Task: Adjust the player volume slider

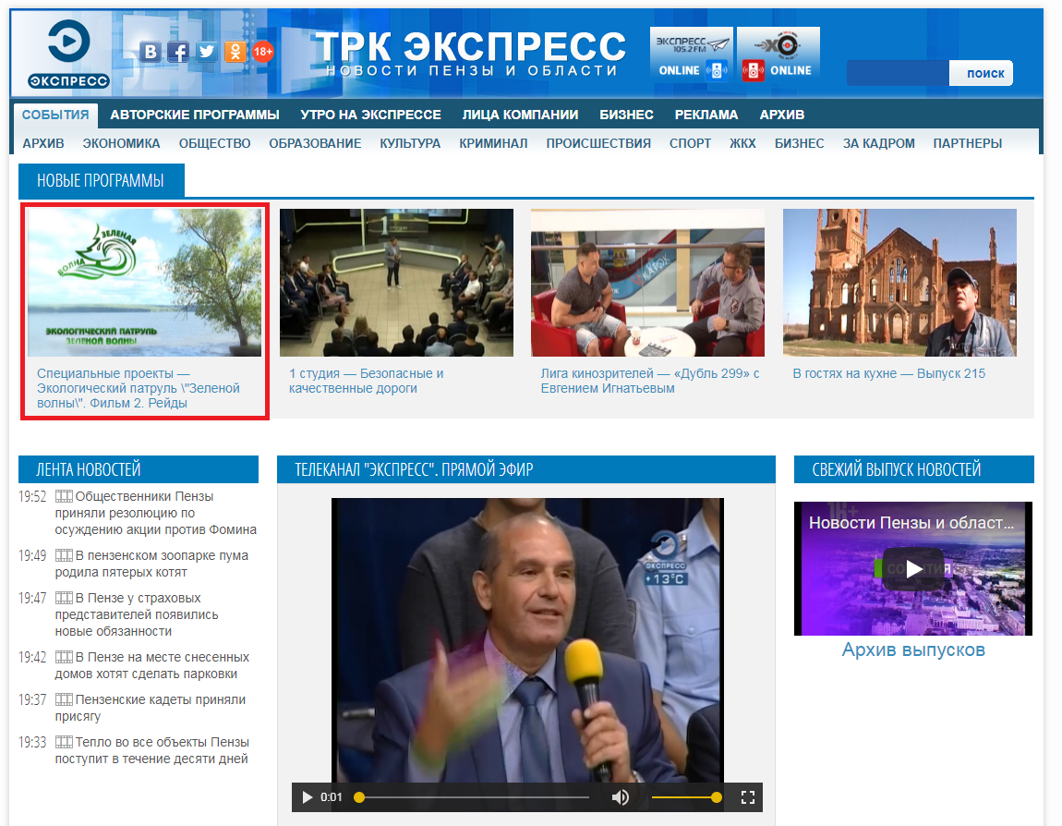Action: [684, 797]
